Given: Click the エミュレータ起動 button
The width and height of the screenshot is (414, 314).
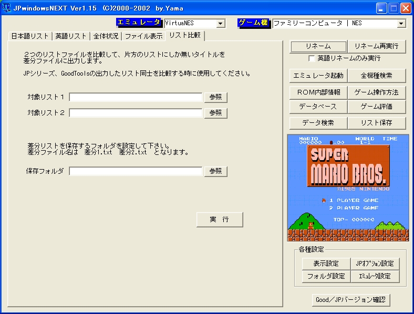Looking at the screenshot, I should 318,76.
